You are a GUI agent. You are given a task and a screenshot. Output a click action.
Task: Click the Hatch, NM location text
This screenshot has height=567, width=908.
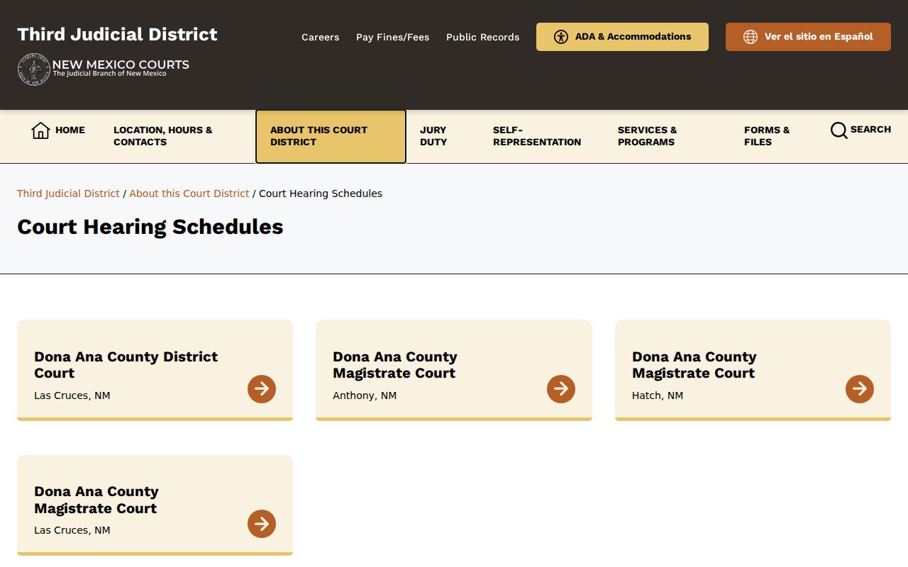click(x=658, y=395)
